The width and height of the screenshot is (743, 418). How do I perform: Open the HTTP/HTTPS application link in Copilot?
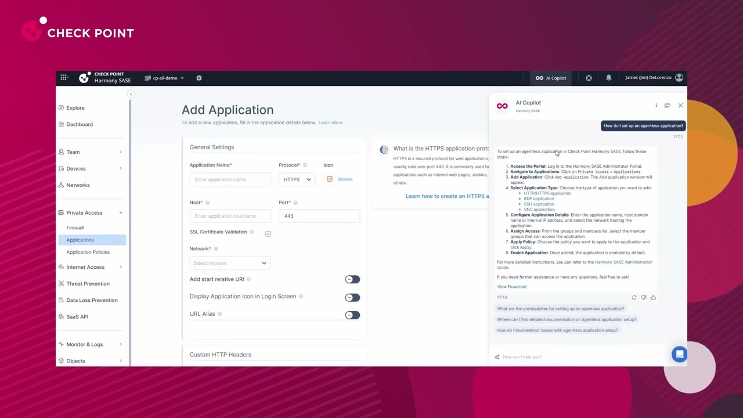click(547, 193)
